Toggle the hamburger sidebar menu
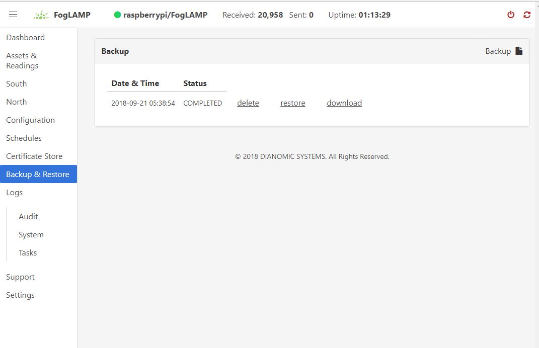 coord(13,15)
